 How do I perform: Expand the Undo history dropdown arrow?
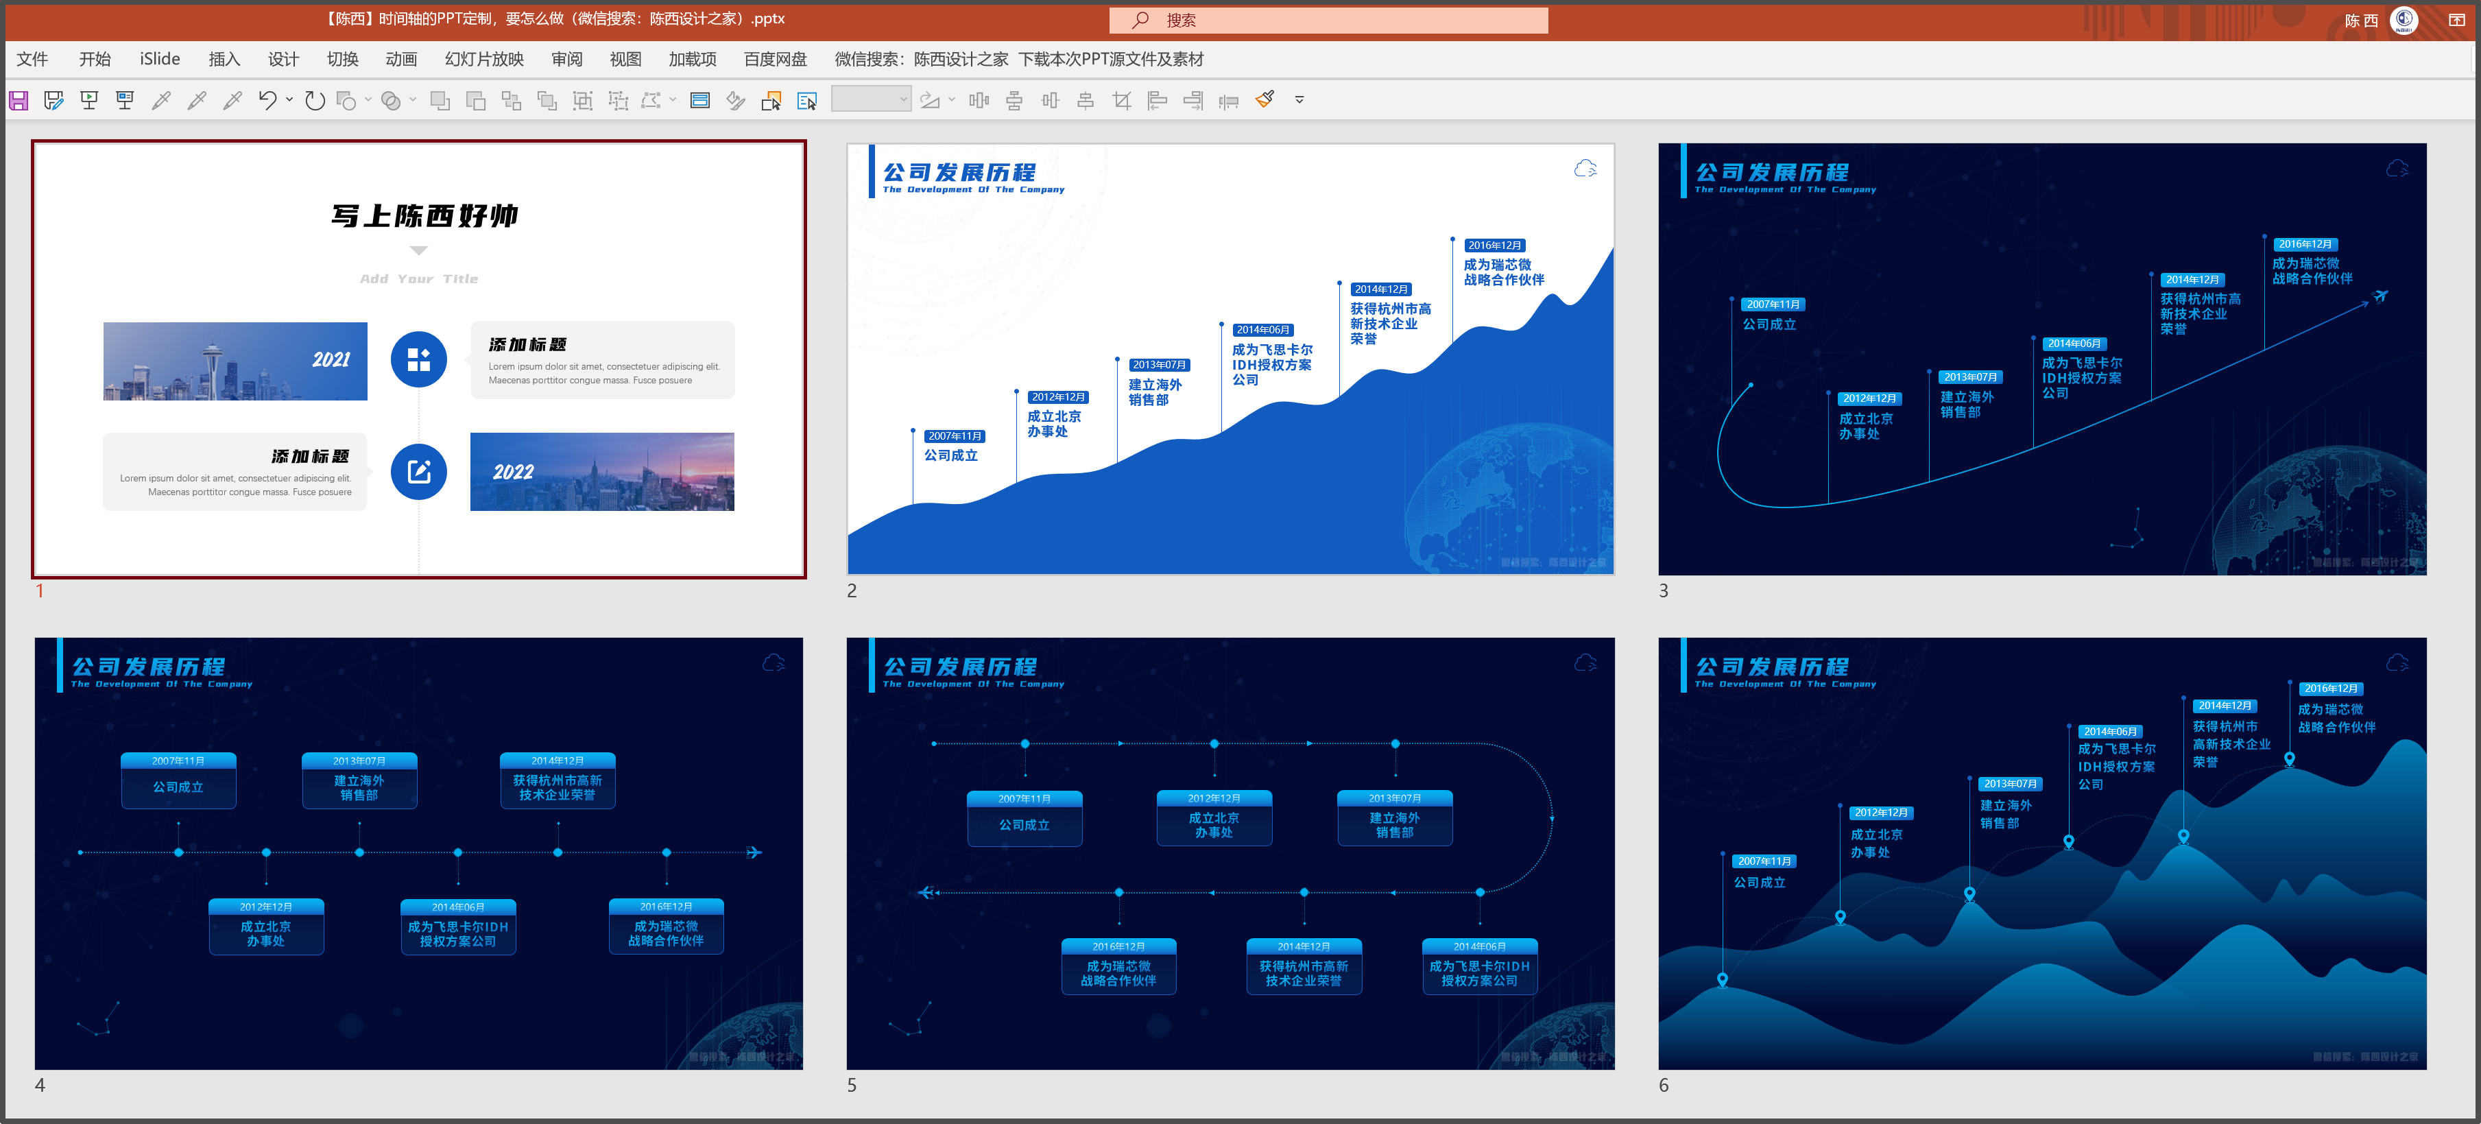coord(289,100)
